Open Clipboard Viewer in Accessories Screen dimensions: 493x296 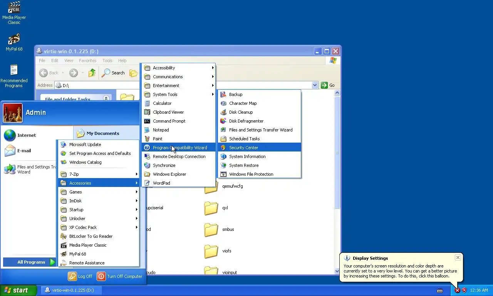point(179,112)
